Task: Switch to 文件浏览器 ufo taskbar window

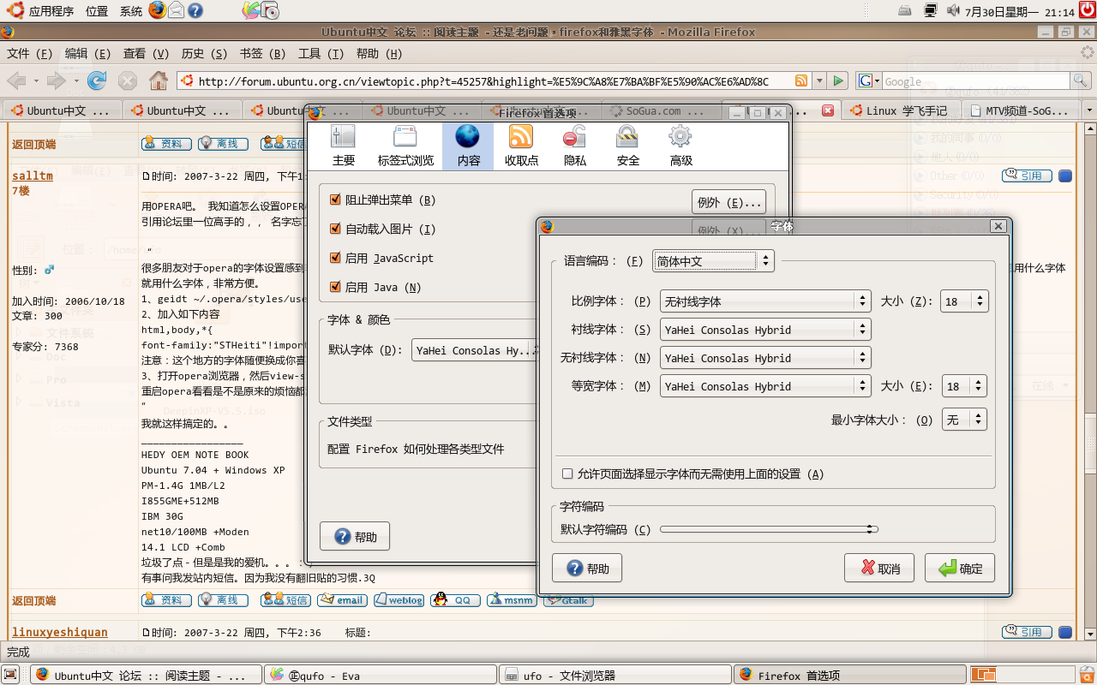Action: (614, 675)
